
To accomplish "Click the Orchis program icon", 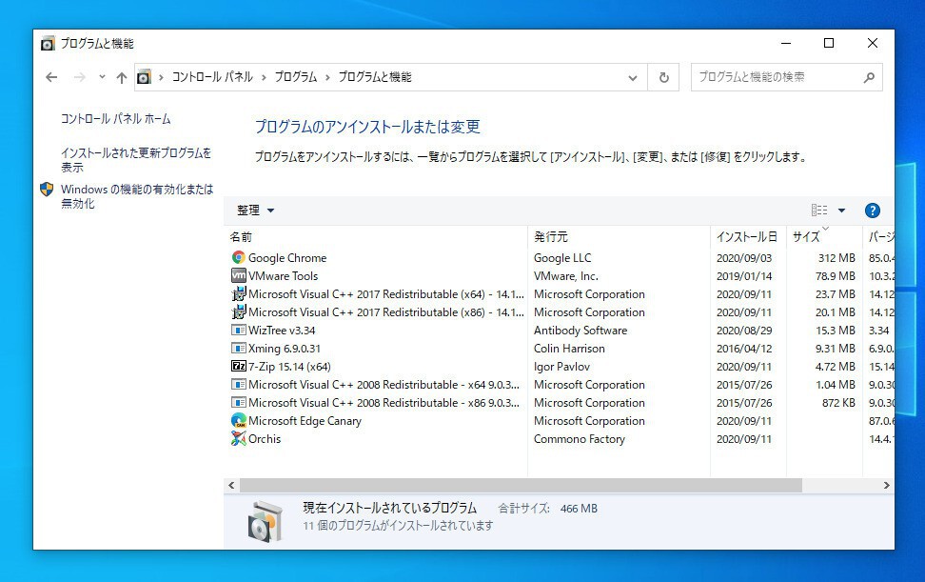I will (238, 439).
